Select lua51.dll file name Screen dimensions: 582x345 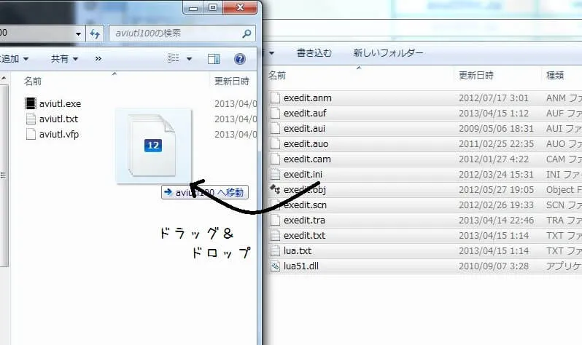point(301,266)
